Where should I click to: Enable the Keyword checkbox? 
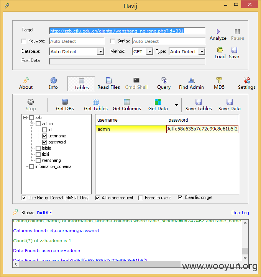coord(24,41)
